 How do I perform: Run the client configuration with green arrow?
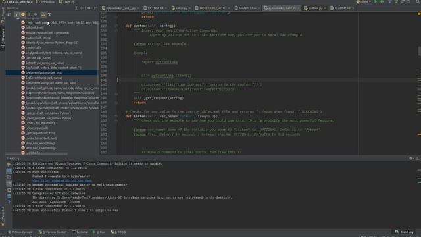376,2
